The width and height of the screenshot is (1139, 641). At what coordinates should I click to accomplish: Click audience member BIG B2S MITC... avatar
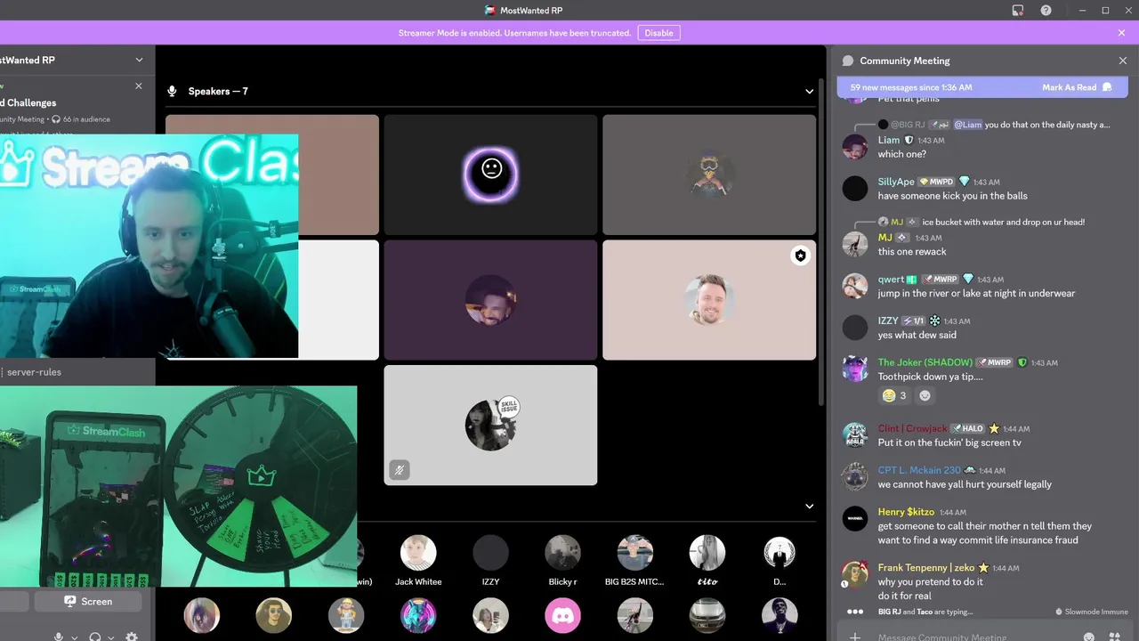click(x=634, y=553)
